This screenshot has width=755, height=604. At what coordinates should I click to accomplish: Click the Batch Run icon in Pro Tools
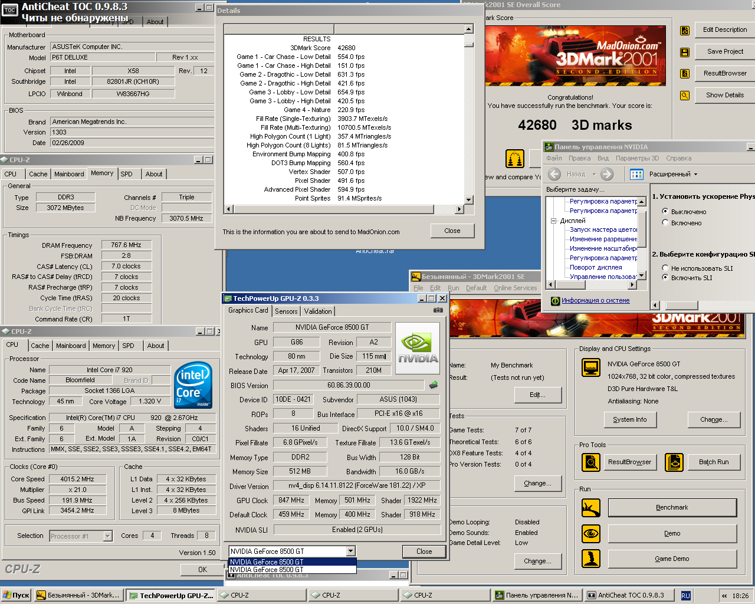[x=674, y=462]
